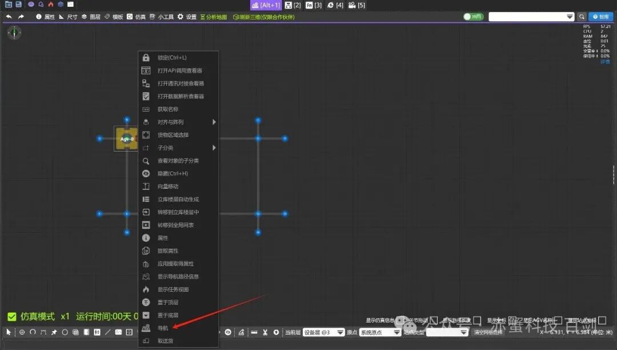Click the 分析地图 toolbar button
The width and height of the screenshot is (617, 350).
[214, 17]
